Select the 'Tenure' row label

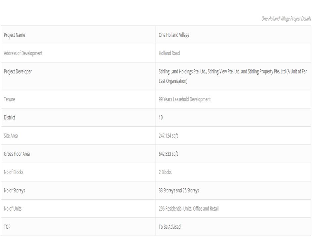pyautogui.click(x=10, y=99)
